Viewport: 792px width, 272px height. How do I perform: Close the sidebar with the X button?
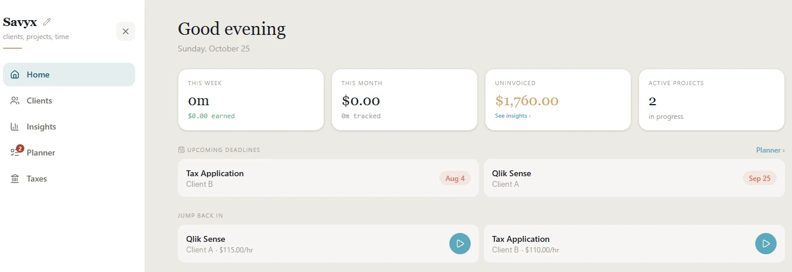tap(126, 31)
